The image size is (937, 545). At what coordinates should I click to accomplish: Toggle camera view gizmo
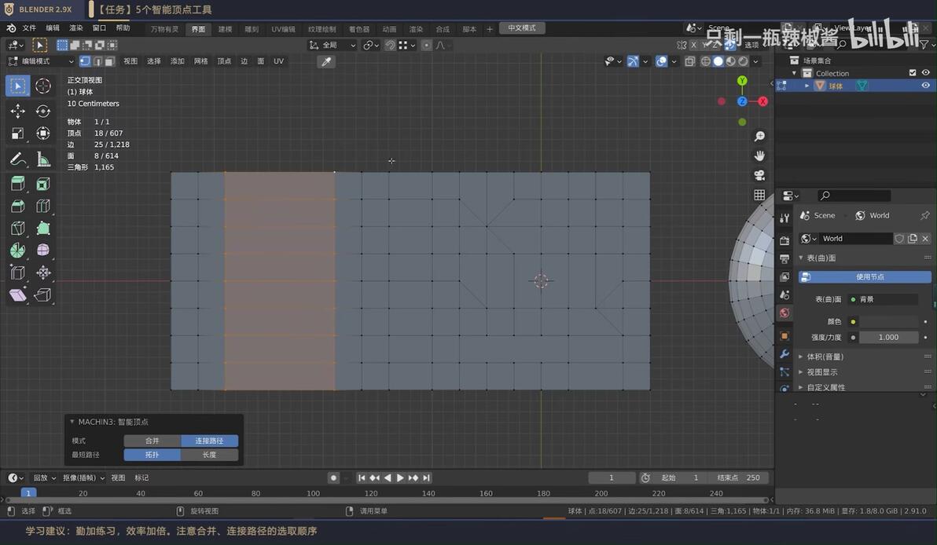(759, 175)
